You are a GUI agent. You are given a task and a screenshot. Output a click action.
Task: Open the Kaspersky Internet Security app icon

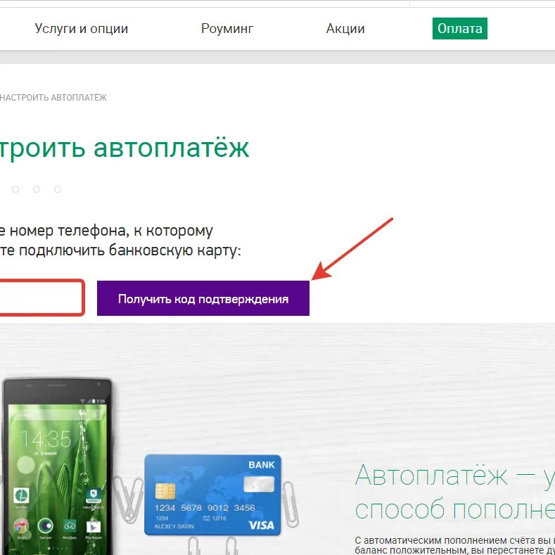(94, 495)
